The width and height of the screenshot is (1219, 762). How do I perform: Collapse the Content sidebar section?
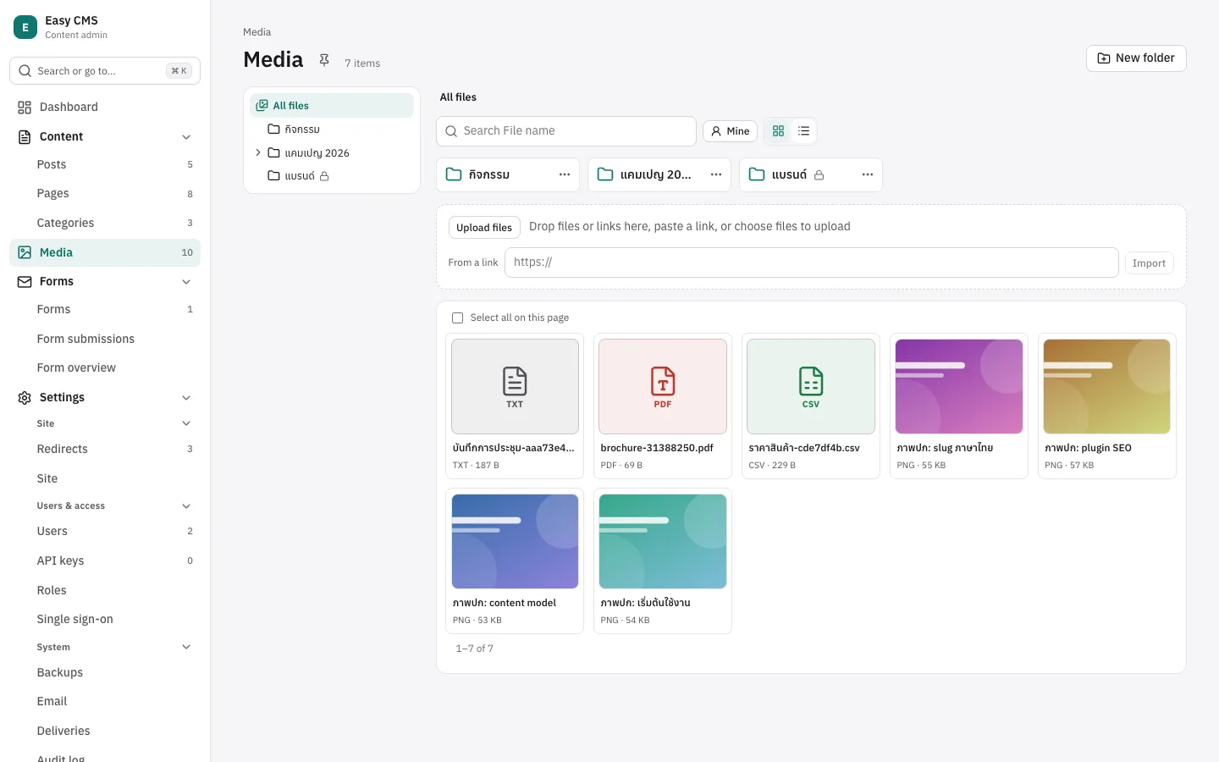(x=186, y=137)
